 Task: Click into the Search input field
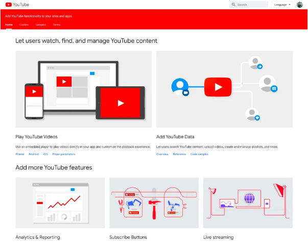251,5
